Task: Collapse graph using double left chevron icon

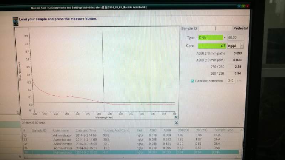Action: (x=176, y=117)
